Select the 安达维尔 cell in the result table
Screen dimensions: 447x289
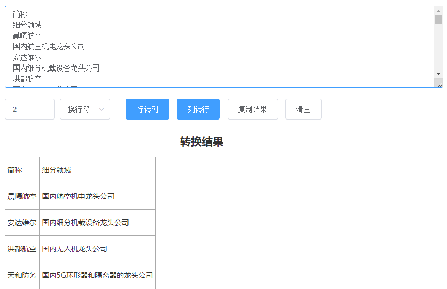click(22, 223)
